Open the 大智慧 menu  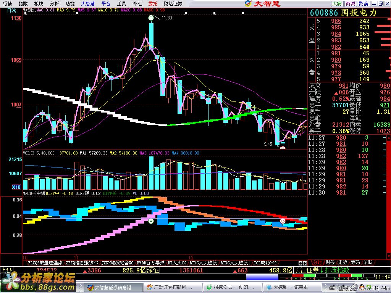(x=88, y=3)
